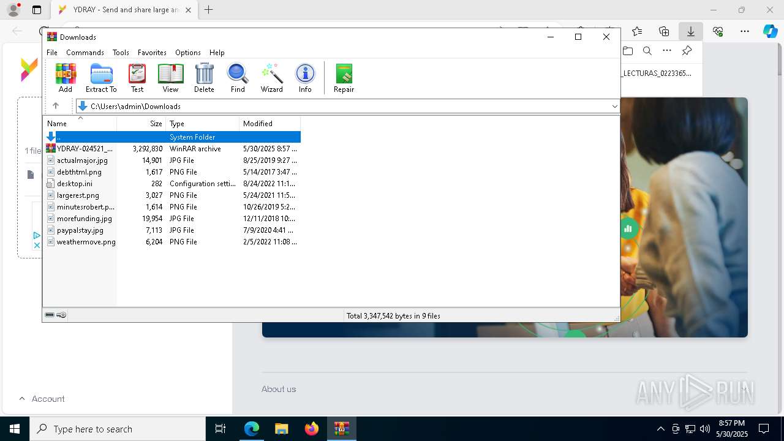784x441 pixels.
Task: Sort by Size column header
Action: click(x=141, y=124)
